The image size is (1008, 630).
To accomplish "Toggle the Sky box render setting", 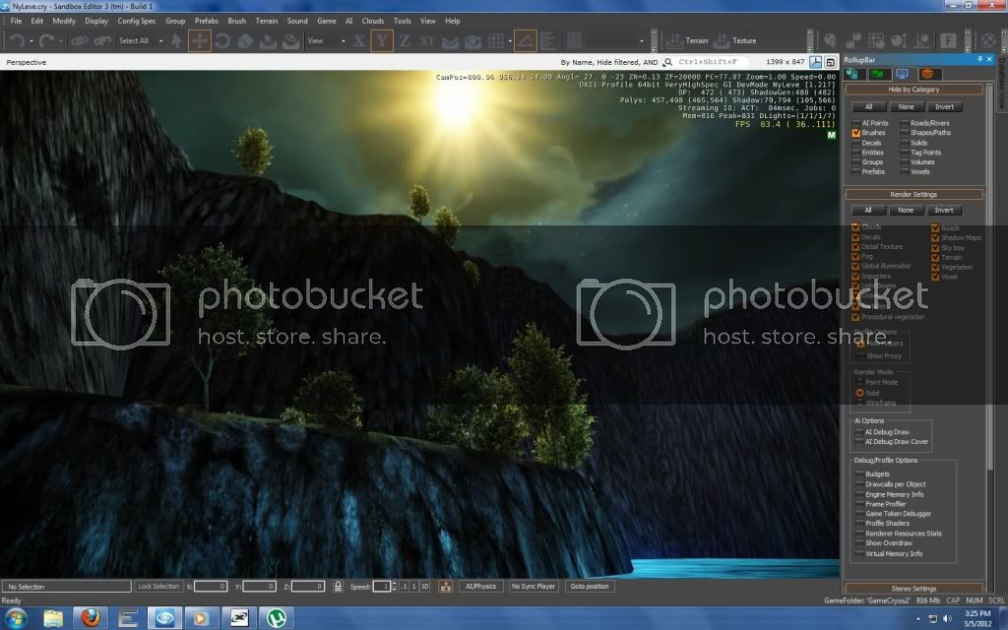I will click(x=935, y=247).
